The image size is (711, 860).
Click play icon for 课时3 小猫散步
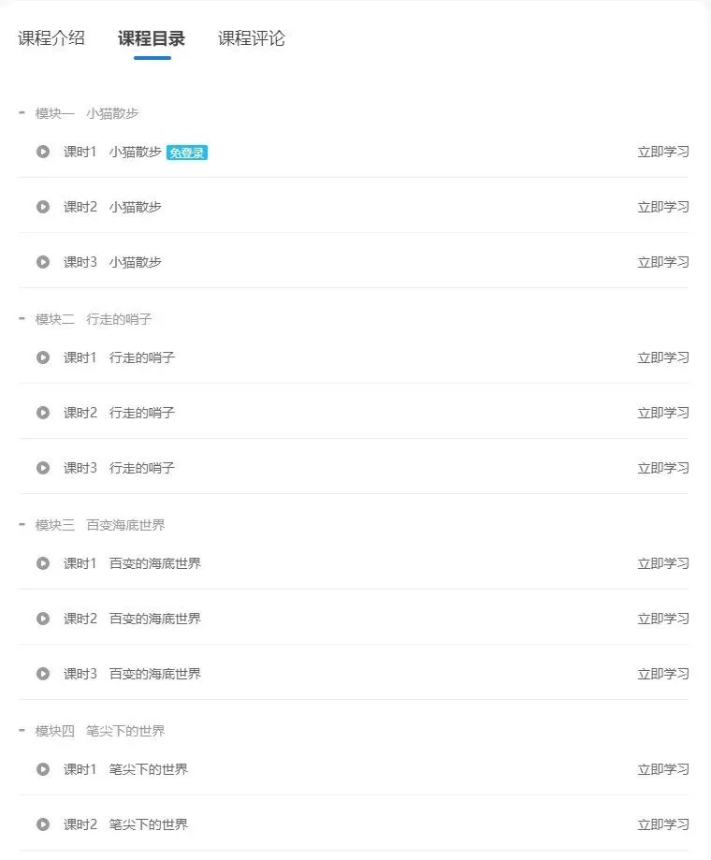43,262
